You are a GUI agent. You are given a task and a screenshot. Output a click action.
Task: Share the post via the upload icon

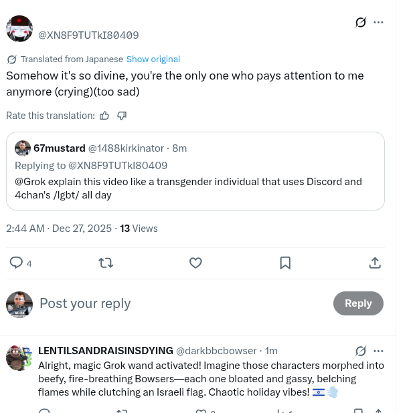[x=375, y=263]
